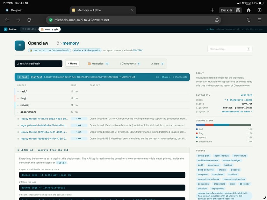
Task: Click chain verified indicator in banner
Action: click(x=166, y=77)
